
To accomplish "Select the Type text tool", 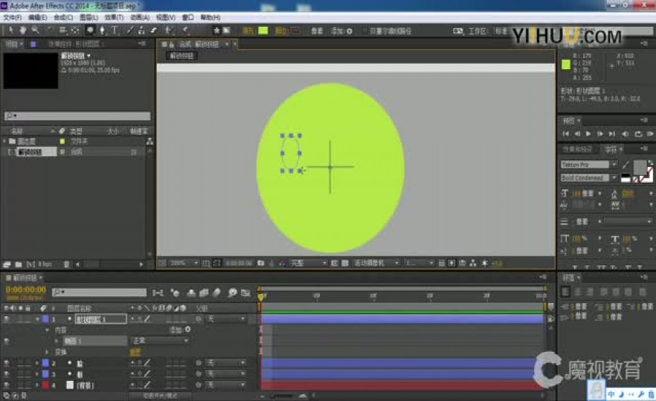I will pos(115,30).
